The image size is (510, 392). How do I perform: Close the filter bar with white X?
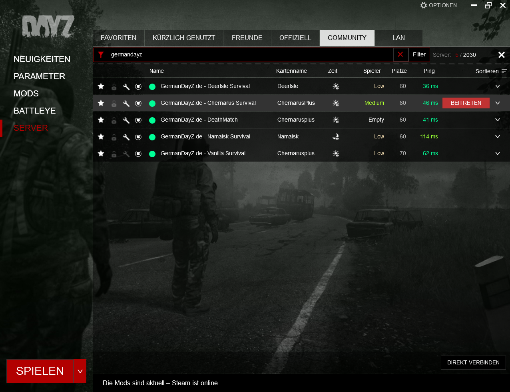click(x=501, y=55)
